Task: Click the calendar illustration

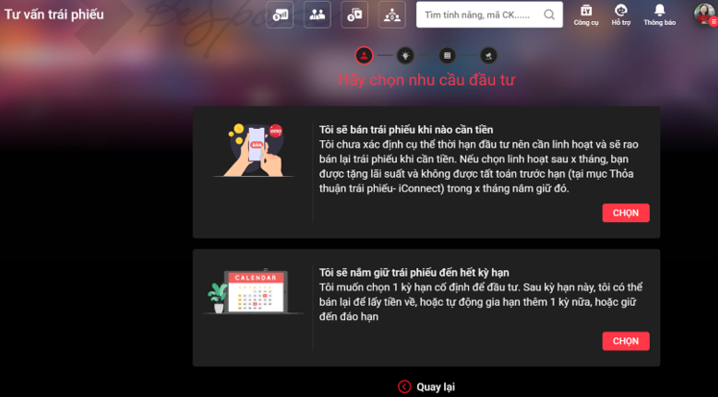Action: (x=253, y=291)
